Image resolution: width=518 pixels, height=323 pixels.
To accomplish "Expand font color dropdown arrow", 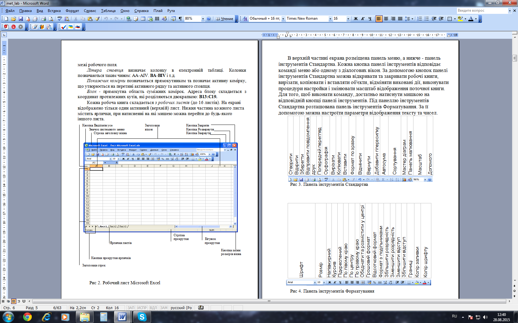I will point(476,19).
